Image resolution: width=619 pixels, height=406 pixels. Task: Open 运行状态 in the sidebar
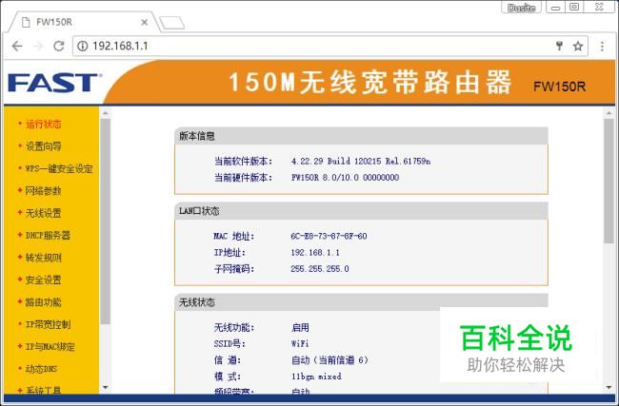(x=44, y=125)
